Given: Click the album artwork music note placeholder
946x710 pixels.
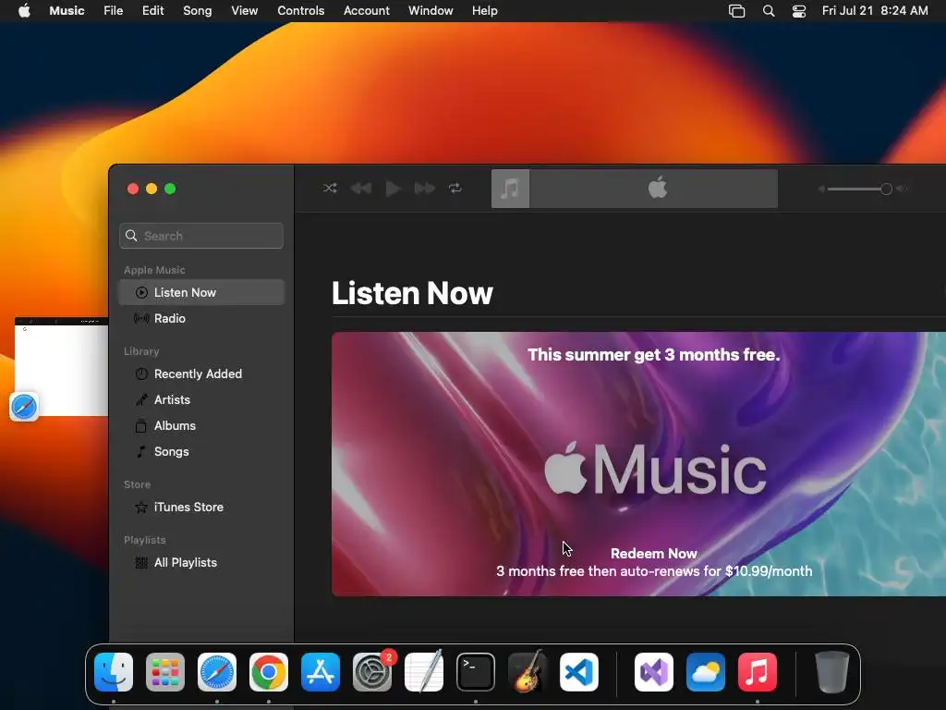Looking at the screenshot, I should (510, 189).
